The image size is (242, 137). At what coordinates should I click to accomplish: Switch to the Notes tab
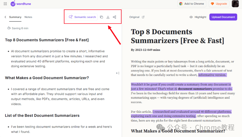point(28,17)
